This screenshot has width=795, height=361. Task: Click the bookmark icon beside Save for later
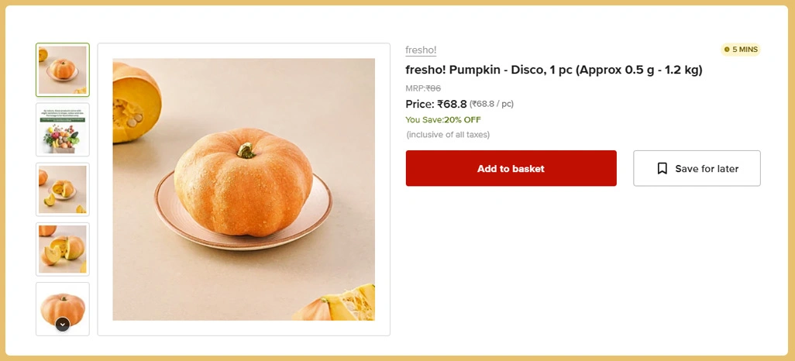click(x=662, y=168)
